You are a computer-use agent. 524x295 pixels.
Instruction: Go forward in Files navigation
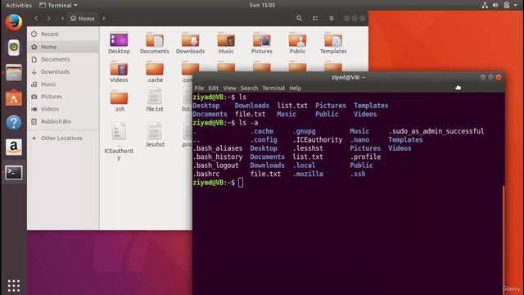coord(49,18)
